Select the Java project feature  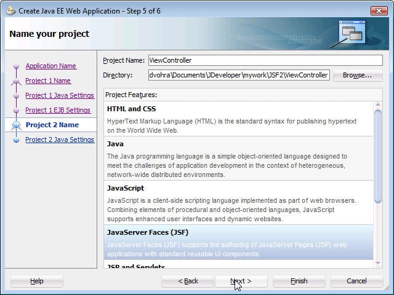point(238,159)
